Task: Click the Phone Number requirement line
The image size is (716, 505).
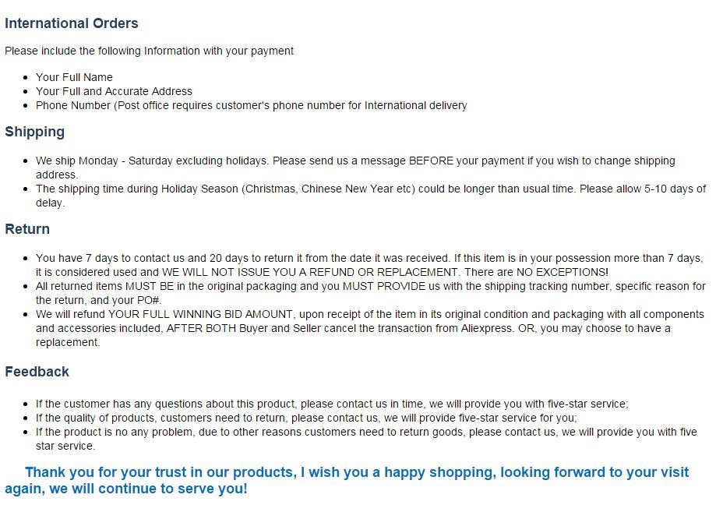Action: 251,105
